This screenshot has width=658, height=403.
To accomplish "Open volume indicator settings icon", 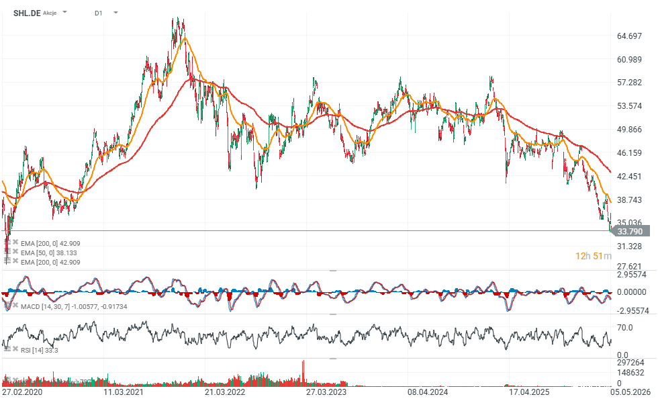I will [7, 380].
